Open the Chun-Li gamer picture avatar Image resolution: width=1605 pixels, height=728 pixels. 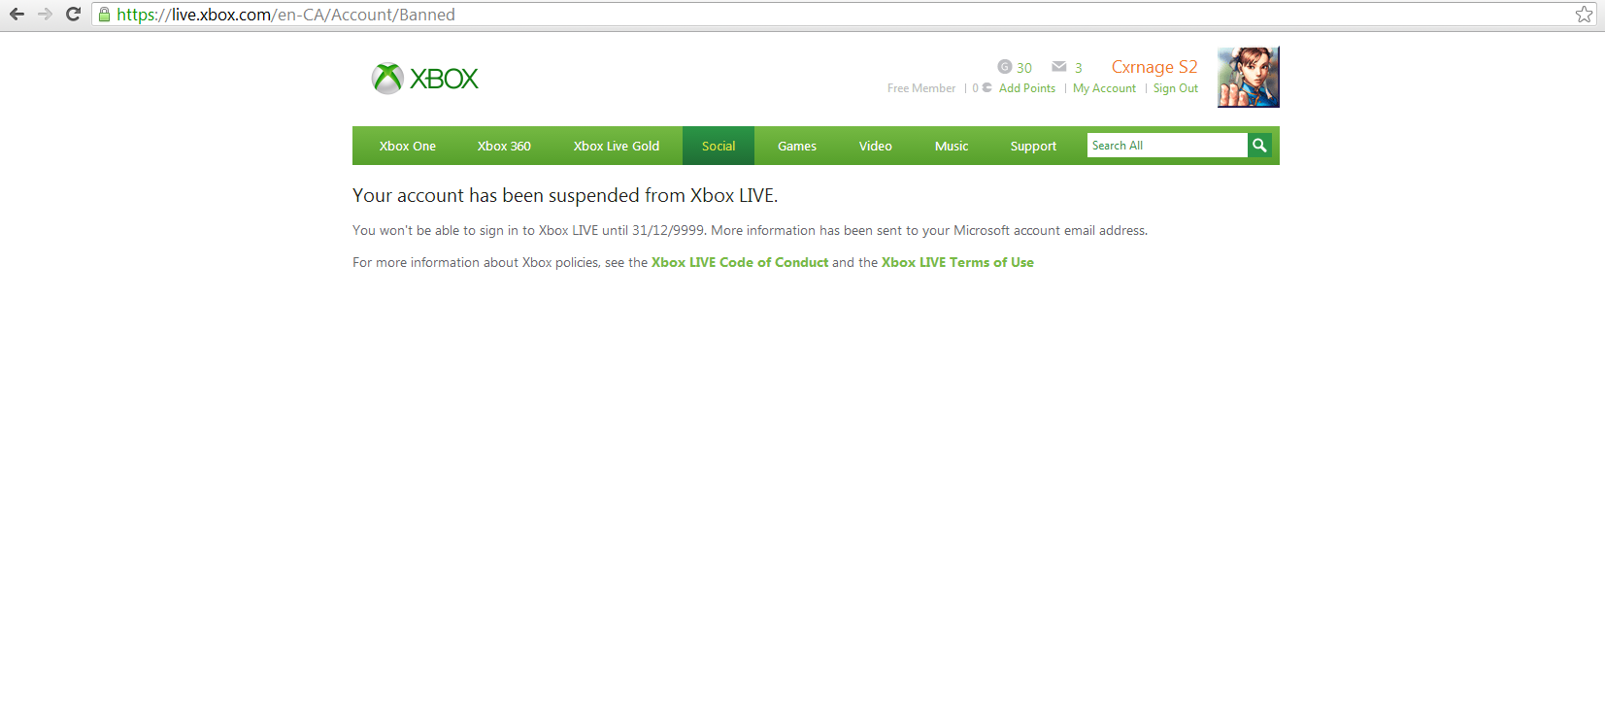click(1249, 77)
